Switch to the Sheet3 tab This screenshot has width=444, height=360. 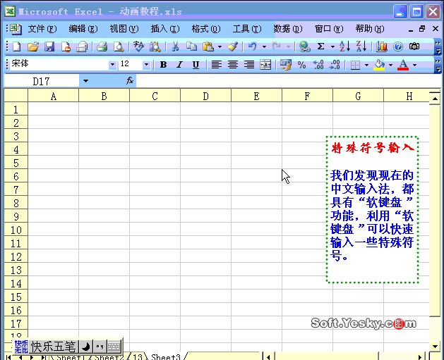click(x=165, y=356)
